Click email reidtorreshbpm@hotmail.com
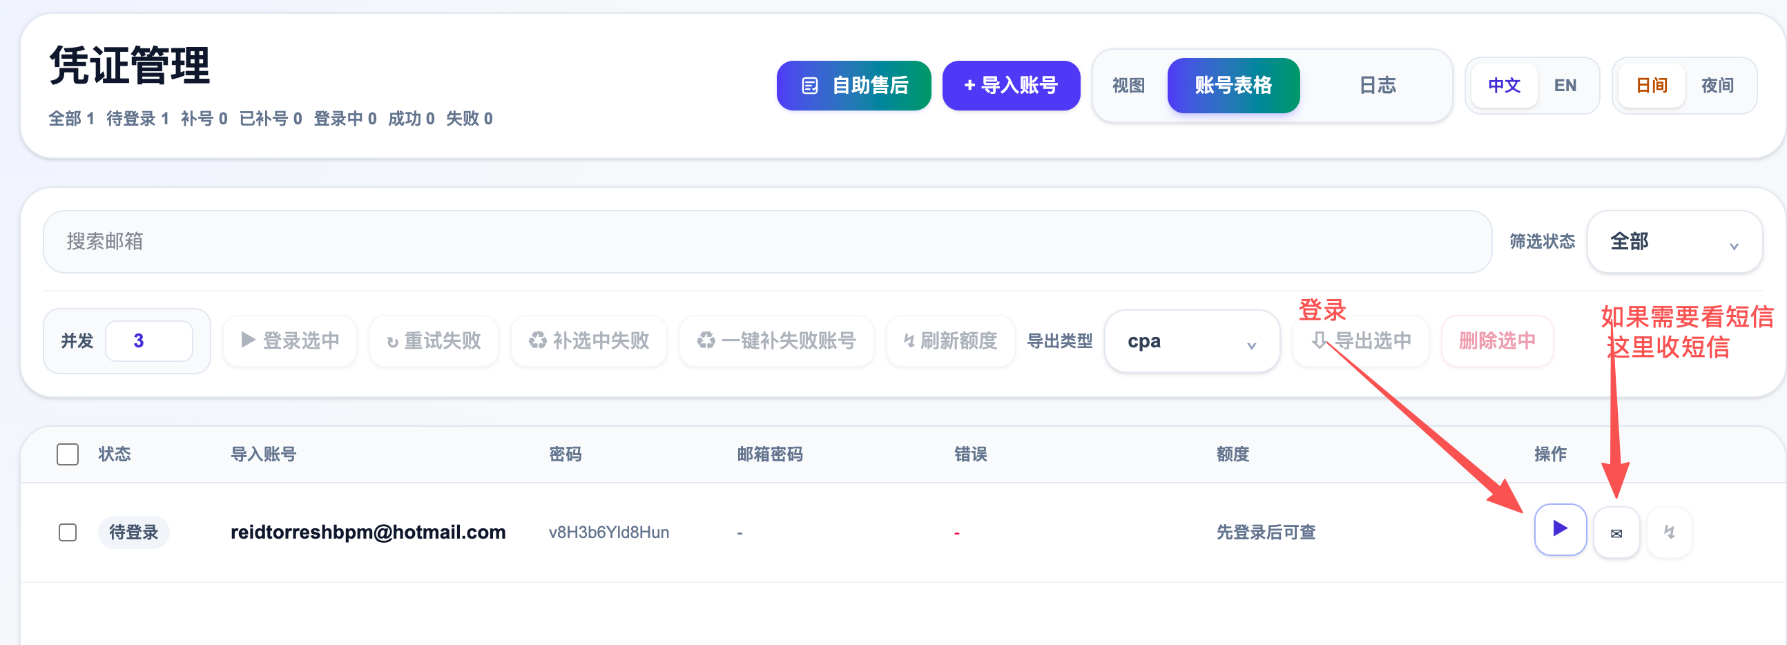 click(367, 532)
